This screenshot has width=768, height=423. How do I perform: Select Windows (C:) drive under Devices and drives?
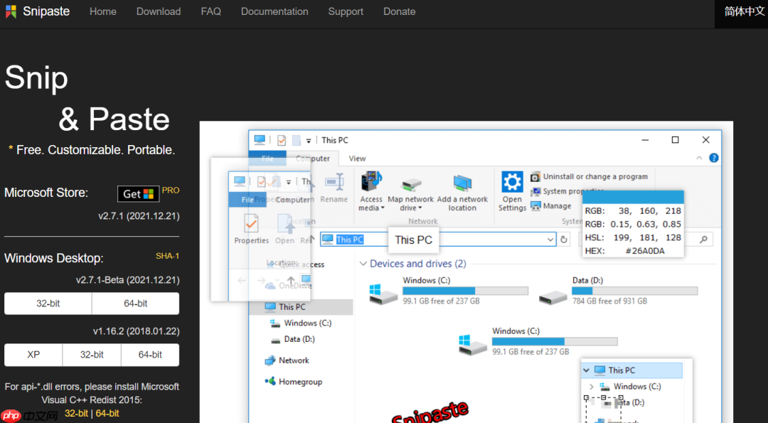(x=449, y=291)
